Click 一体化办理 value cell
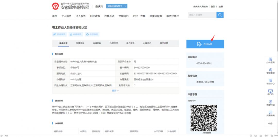 click(x=76, y=79)
